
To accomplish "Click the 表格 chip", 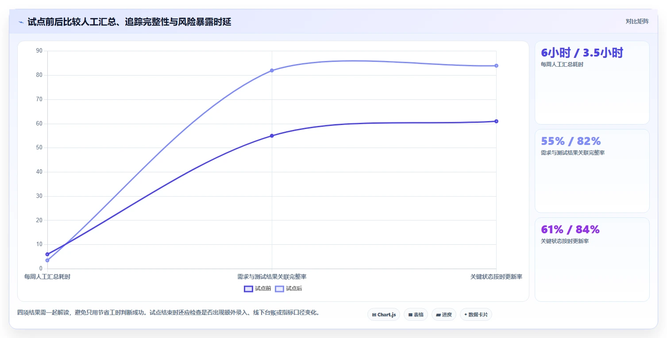I will tap(416, 315).
